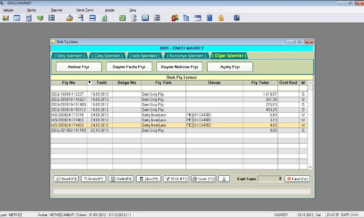Image resolution: width=364 pixels, height=218 pixels.
Task: Click the Ünvan column header
Action: click(214, 83)
